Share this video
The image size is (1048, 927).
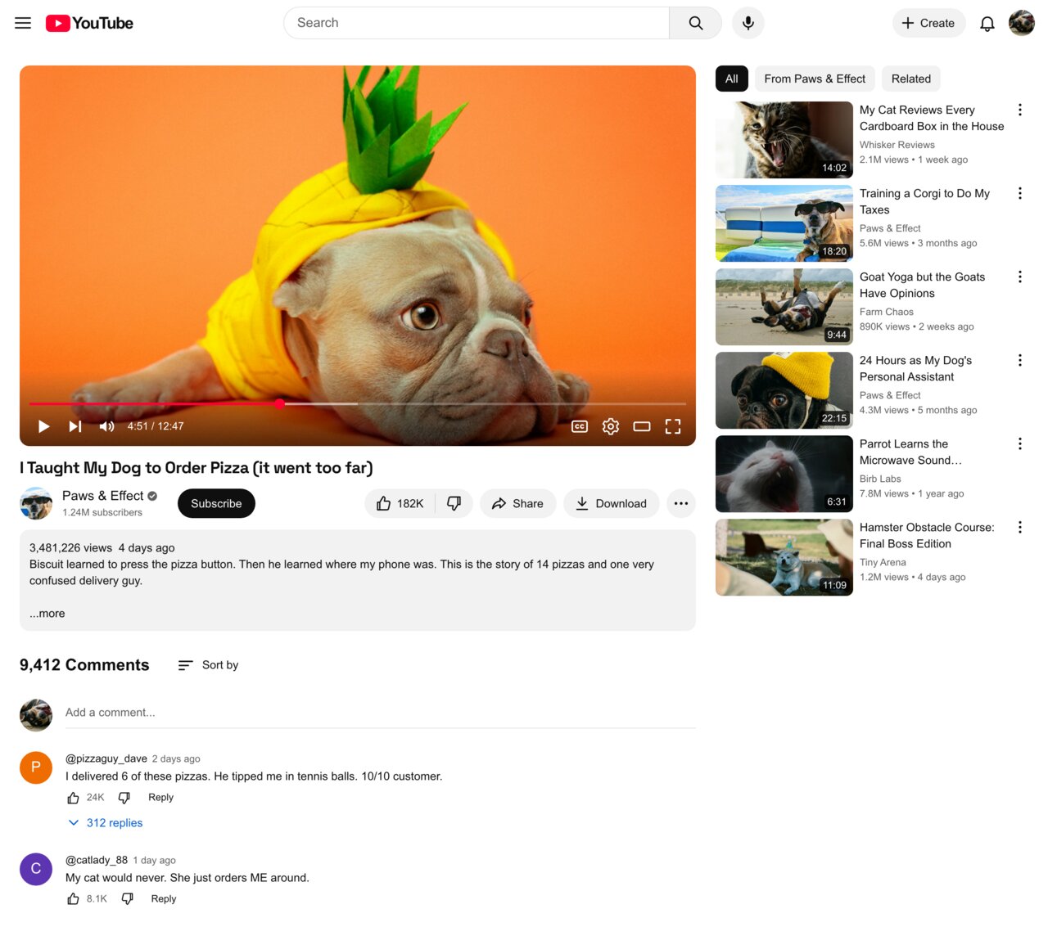tap(517, 503)
